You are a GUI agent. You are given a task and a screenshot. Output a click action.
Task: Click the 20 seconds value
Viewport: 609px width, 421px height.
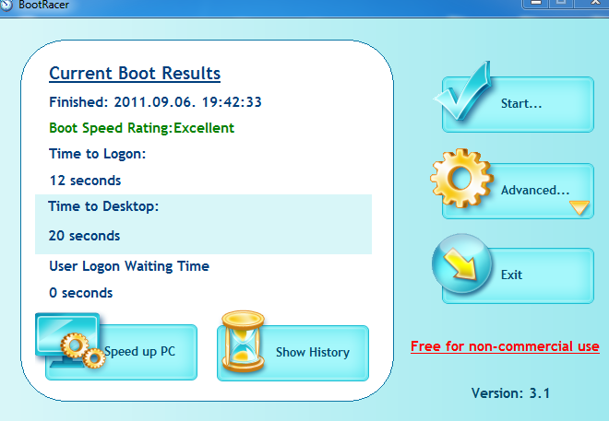pos(84,236)
